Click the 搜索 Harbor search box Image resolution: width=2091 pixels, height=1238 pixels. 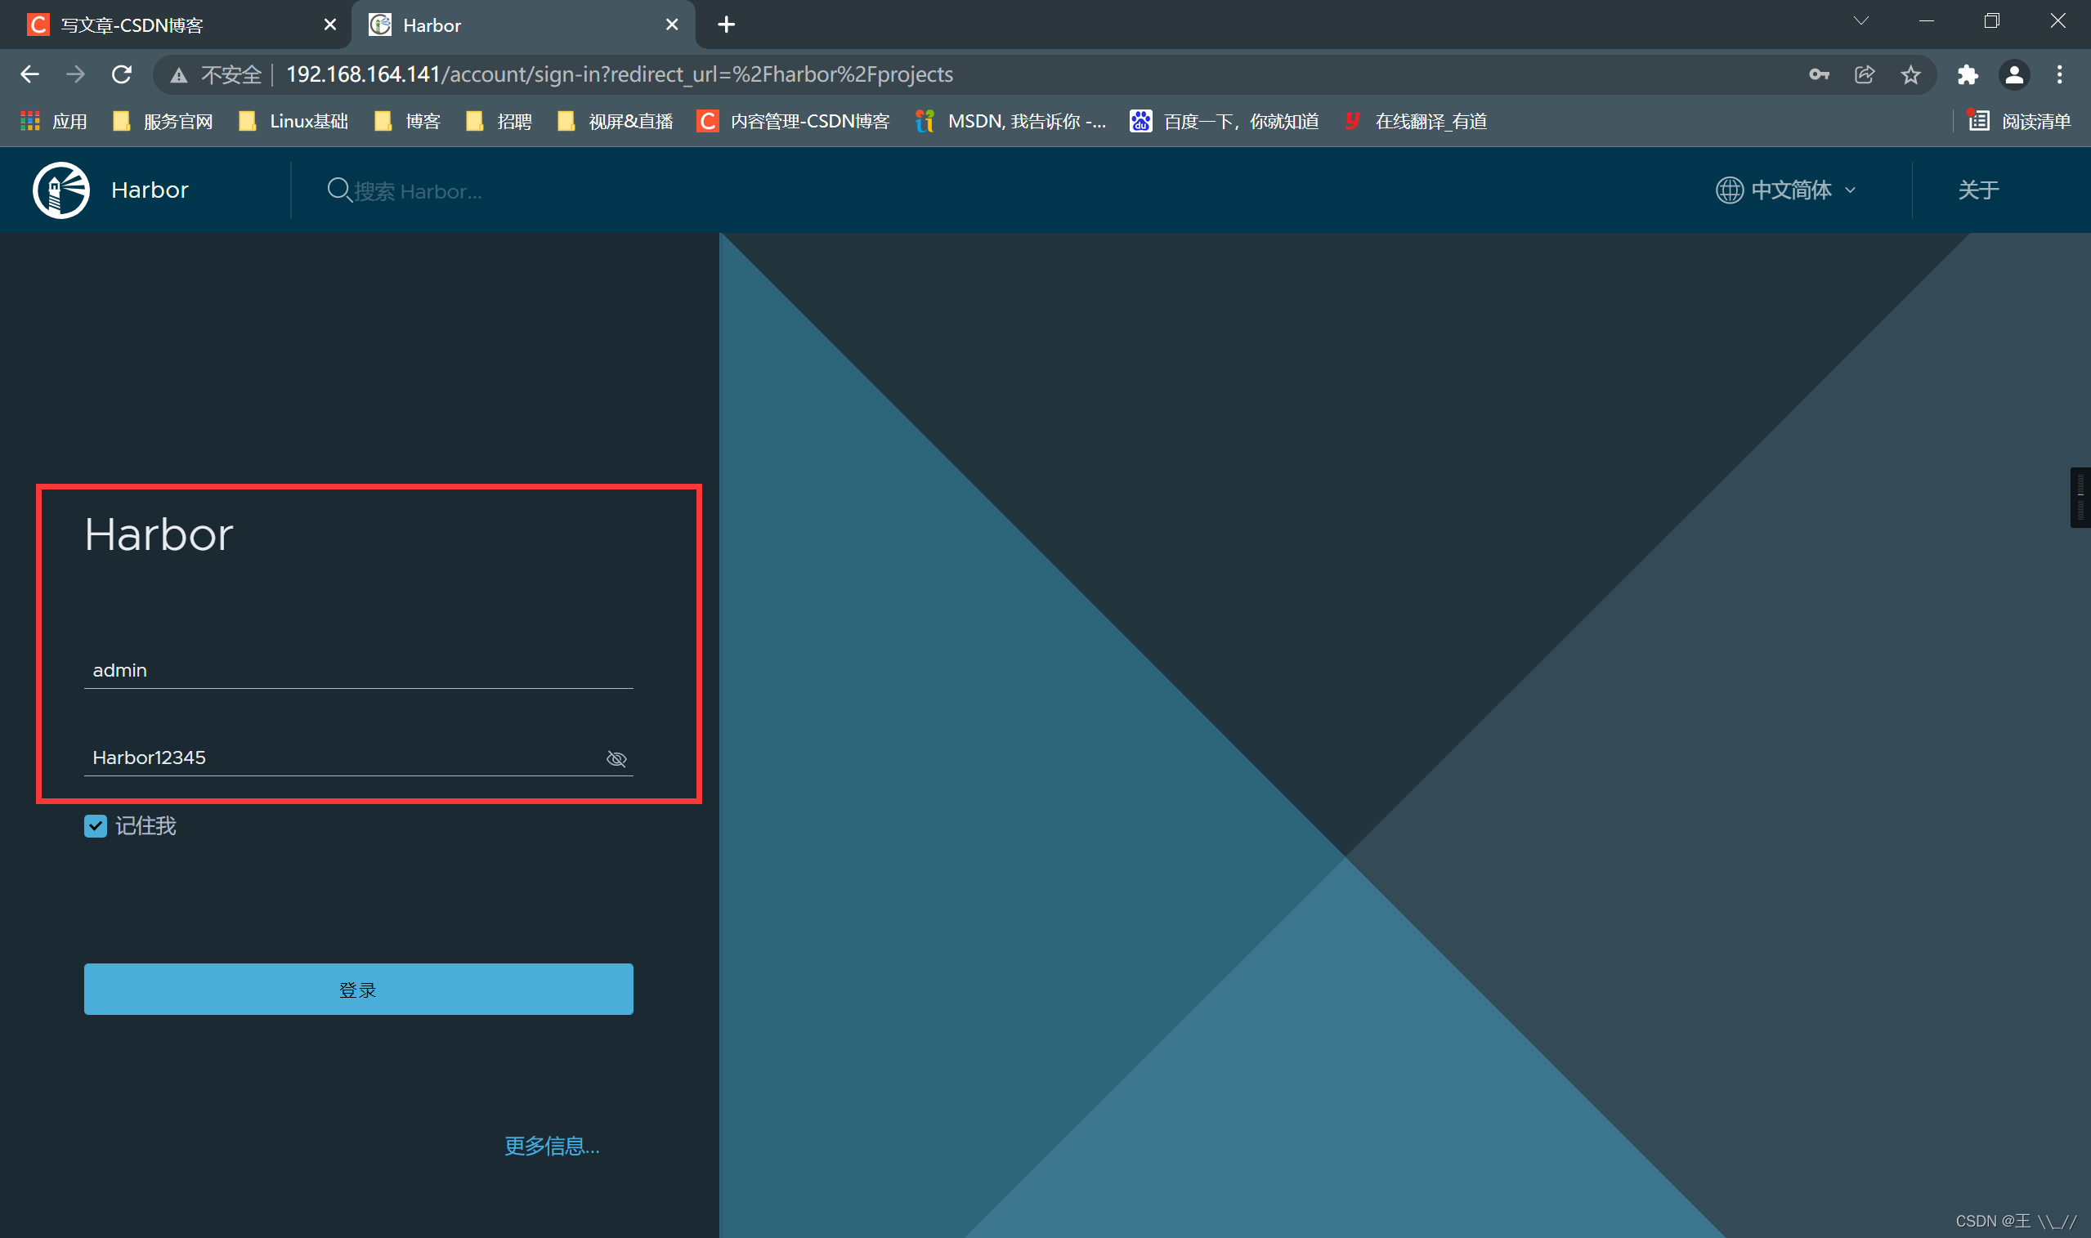tap(417, 191)
